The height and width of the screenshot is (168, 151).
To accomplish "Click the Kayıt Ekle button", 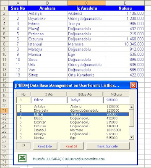I will (x=45, y=146).
